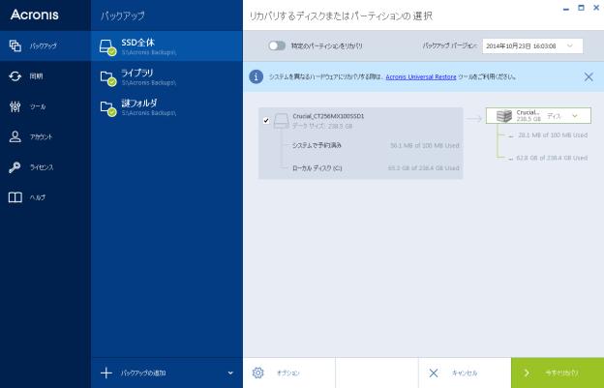Click the account person icon
The width and height of the screenshot is (604, 388).
click(15, 136)
